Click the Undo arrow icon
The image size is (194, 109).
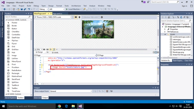click(x=29, y=9)
